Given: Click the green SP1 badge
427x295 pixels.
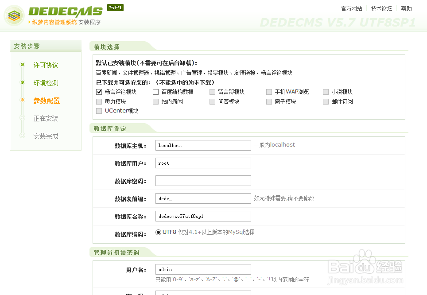Looking at the screenshot, I should coord(116,8).
